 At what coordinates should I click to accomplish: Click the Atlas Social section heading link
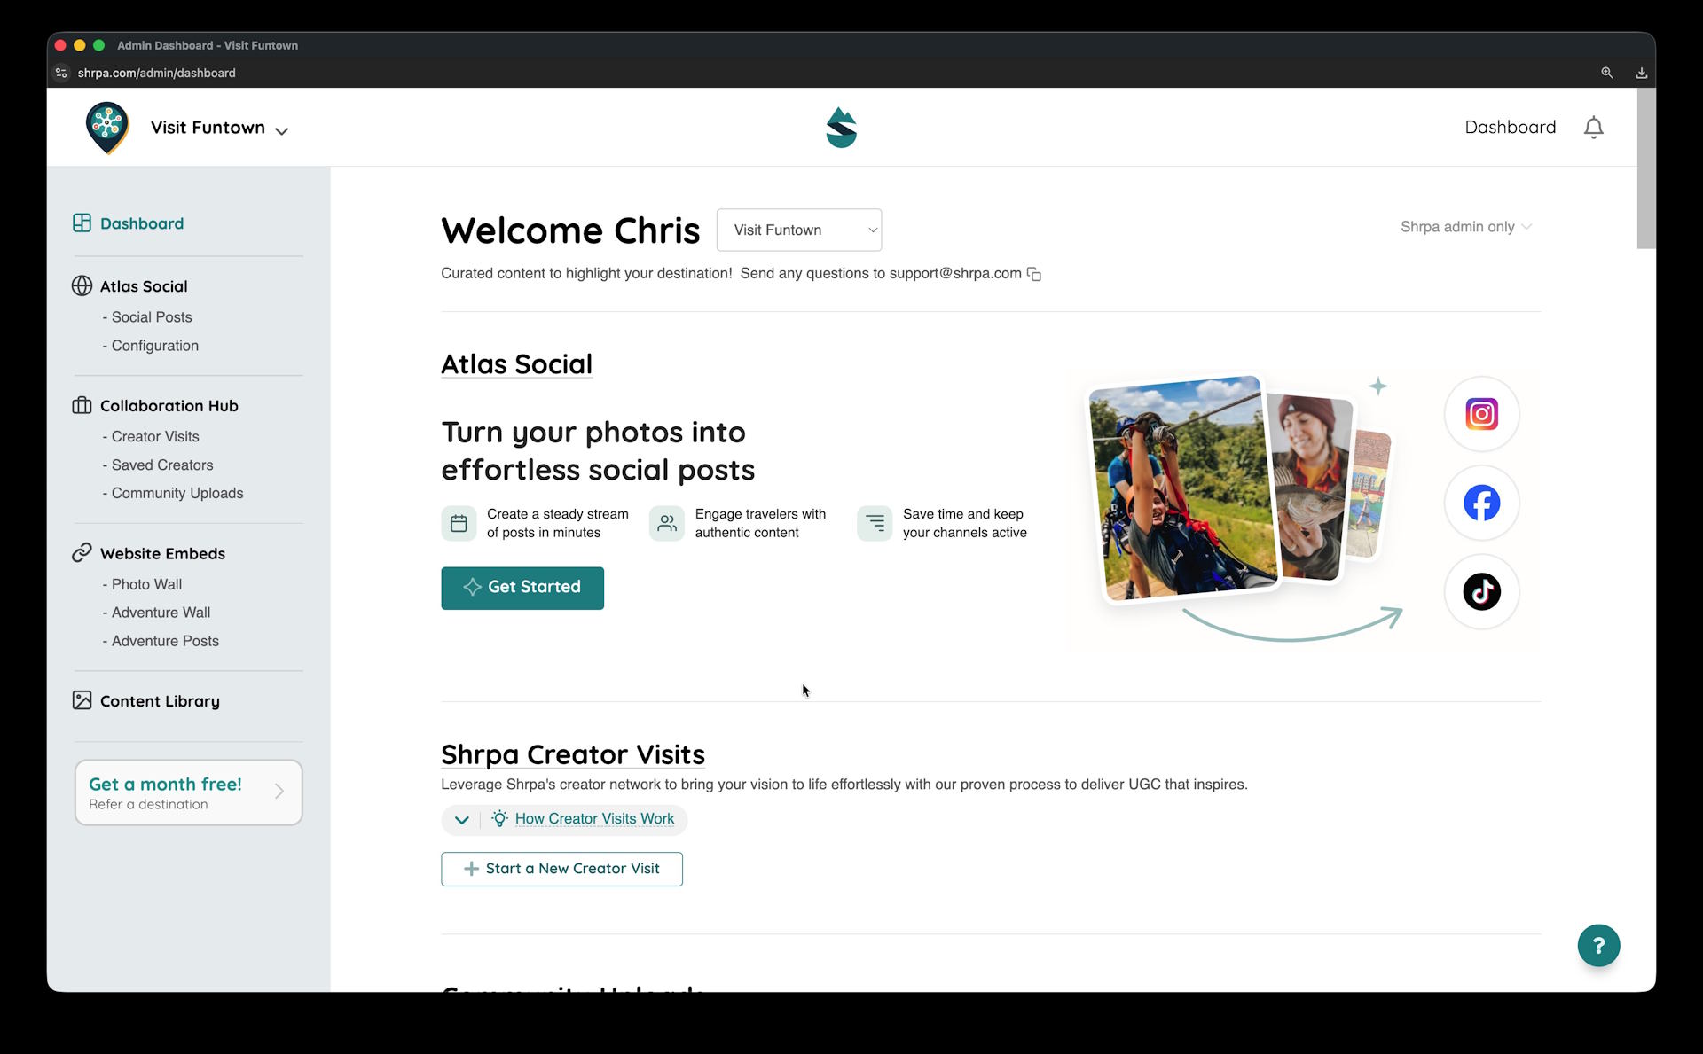[516, 364]
